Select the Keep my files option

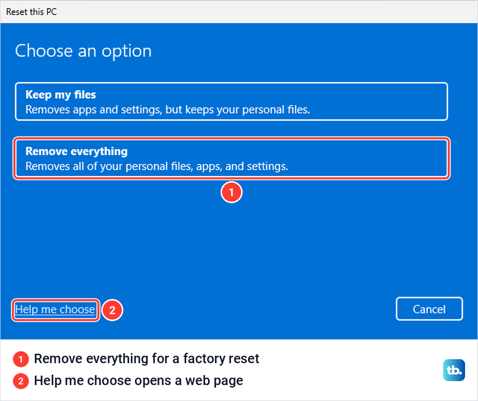click(x=232, y=101)
